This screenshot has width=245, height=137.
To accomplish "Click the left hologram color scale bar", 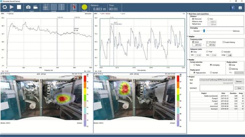I will point(85,101).
